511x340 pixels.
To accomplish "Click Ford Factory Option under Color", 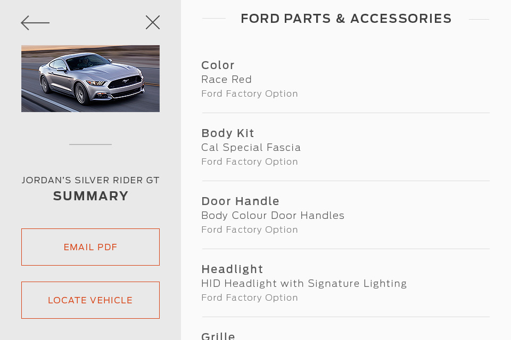I will point(250,94).
